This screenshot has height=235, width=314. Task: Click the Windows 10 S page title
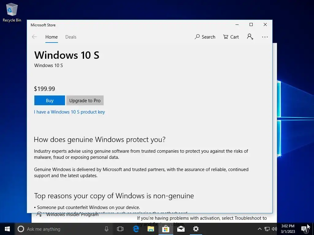click(x=67, y=55)
